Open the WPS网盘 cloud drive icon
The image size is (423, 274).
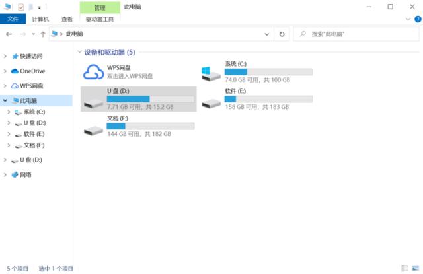click(x=94, y=72)
